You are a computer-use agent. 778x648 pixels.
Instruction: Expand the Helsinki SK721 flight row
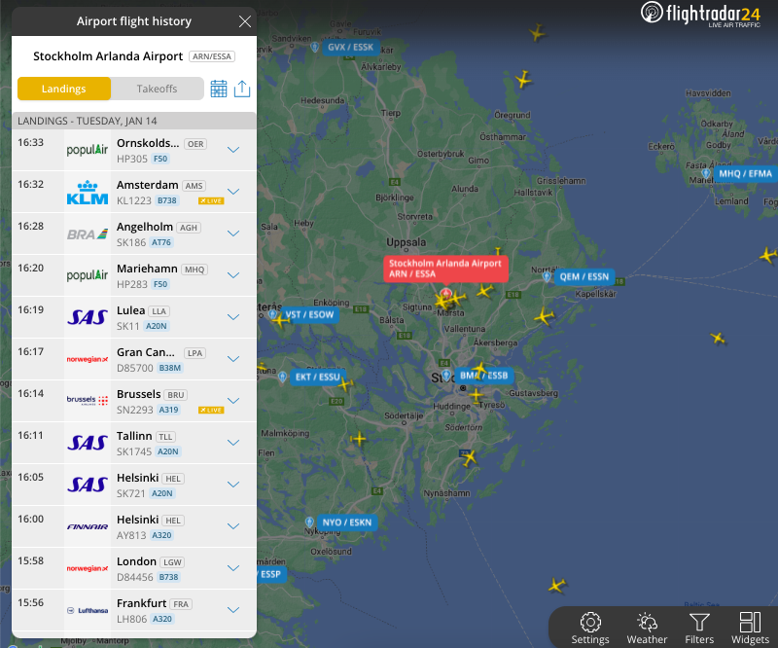pos(233,485)
